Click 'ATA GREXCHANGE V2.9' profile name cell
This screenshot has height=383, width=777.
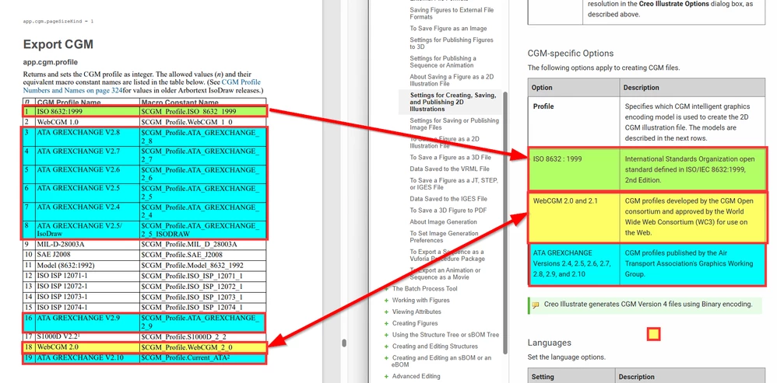click(87, 322)
